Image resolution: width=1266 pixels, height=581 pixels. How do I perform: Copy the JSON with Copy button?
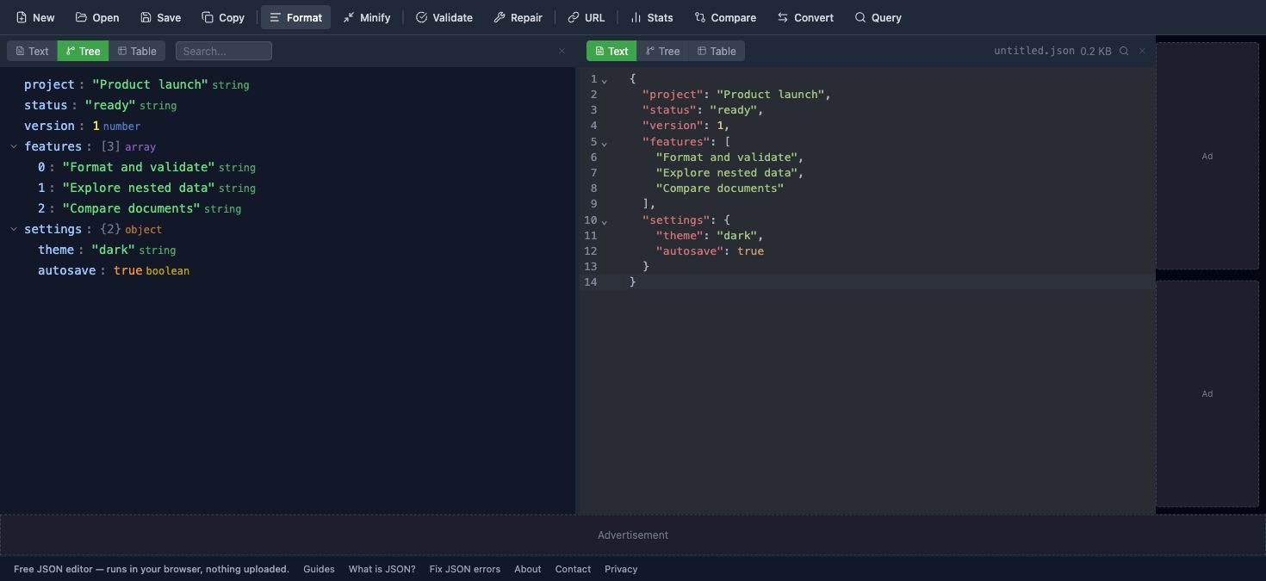click(223, 17)
